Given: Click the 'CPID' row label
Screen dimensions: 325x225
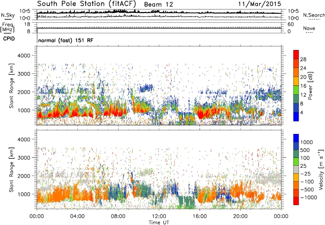Looking at the screenshot, I should tap(9, 39).
